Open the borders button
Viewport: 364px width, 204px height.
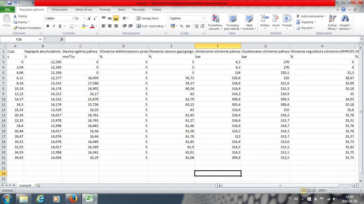72,26
